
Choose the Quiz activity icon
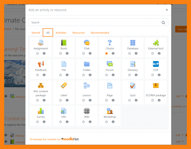click(133, 85)
